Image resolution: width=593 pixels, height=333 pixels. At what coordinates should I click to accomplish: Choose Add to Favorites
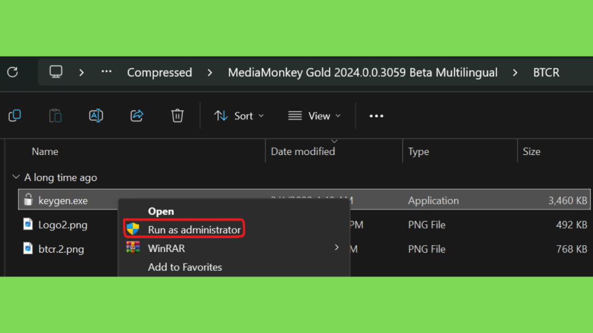coord(185,267)
